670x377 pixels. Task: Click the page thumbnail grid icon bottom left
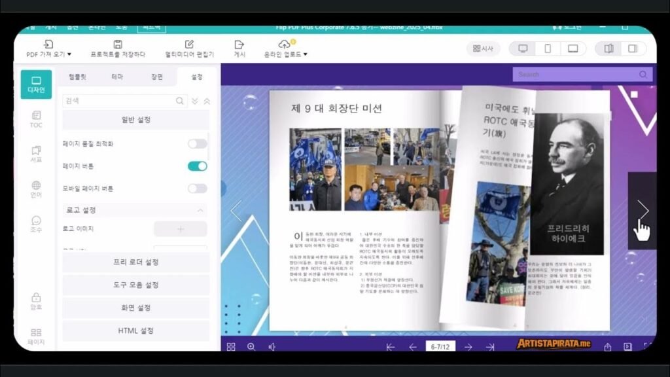click(x=230, y=347)
